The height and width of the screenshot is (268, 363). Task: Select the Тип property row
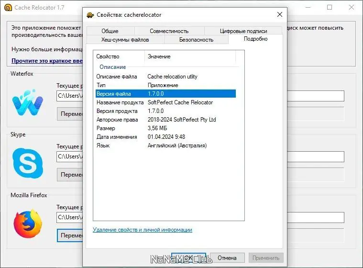click(166, 85)
